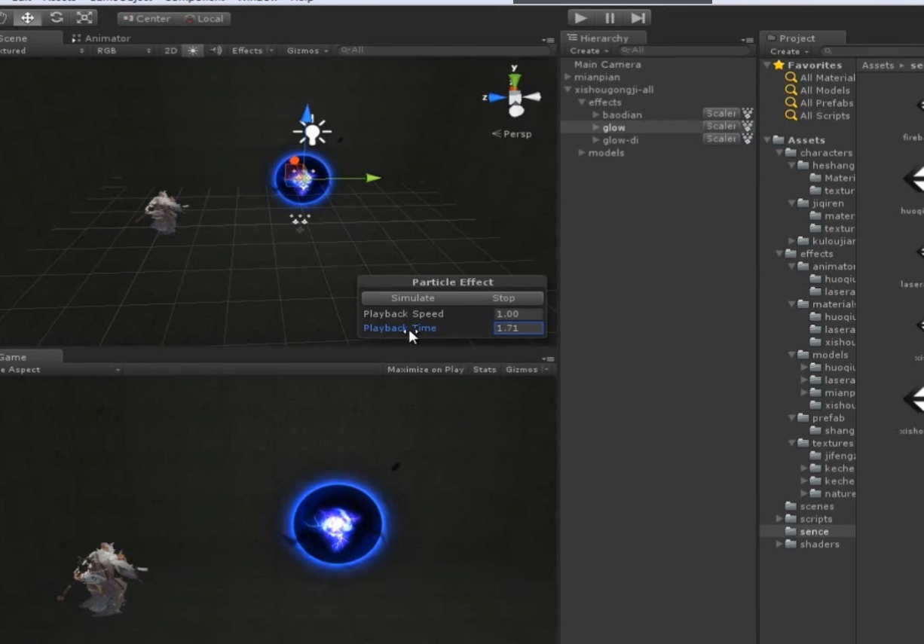Open the Hierarchy Create dropdown
Image resolution: width=924 pixels, height=644 pixels.
coord(587,50)
